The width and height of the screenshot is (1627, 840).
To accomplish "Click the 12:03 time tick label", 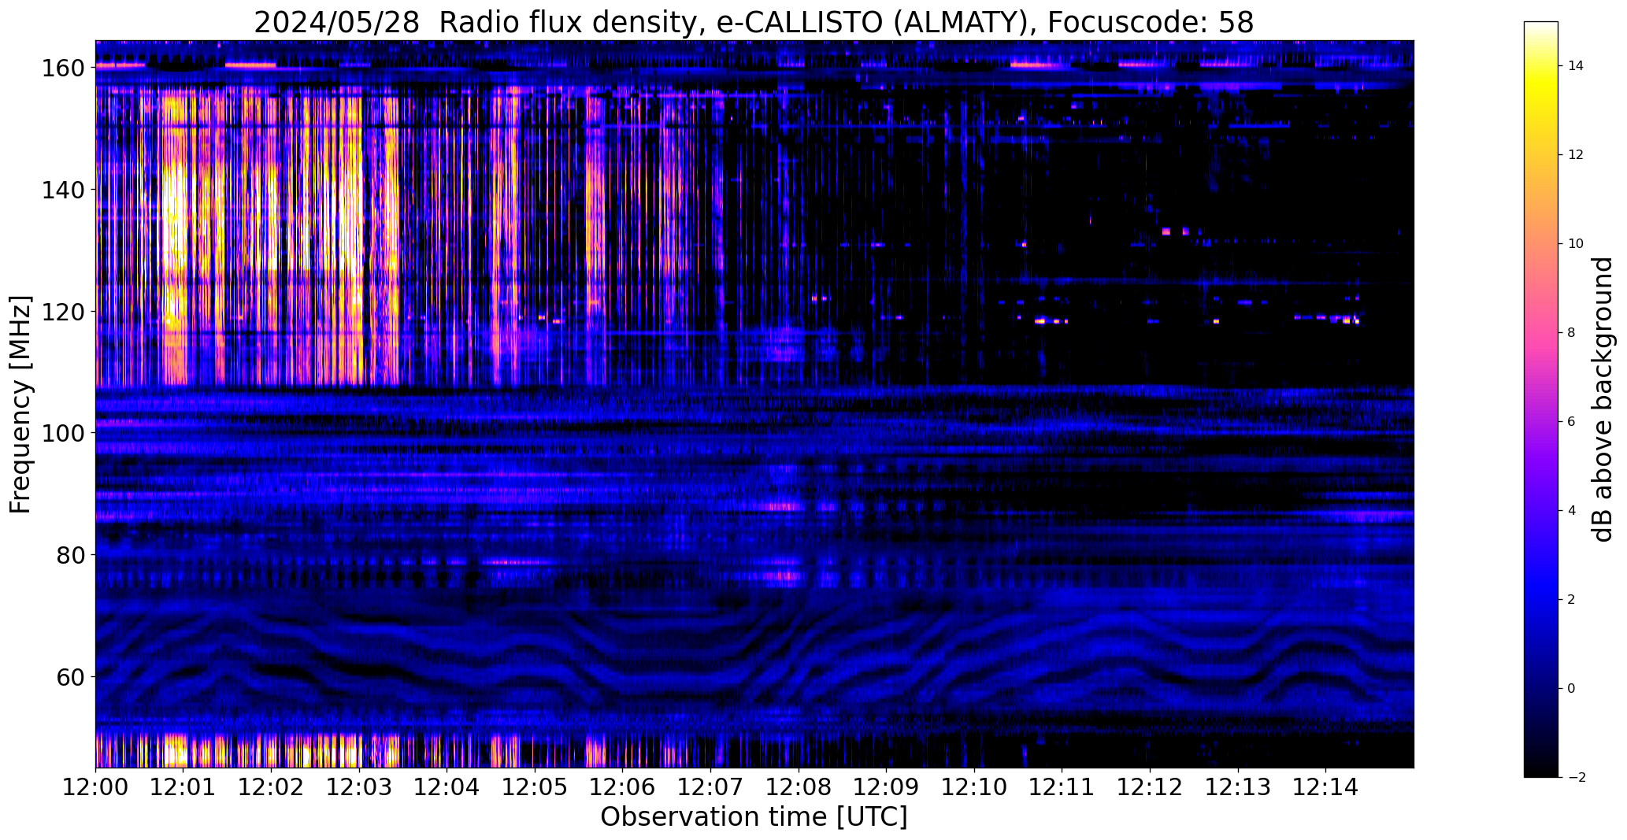I will pyautogui.click(x=359, y=787).
